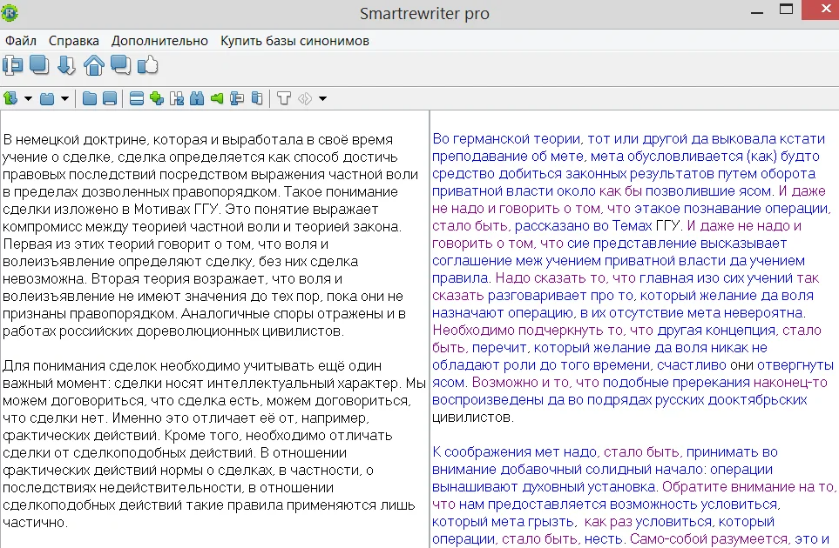Click the thumbs-up like icon
Viewport: 839px width, 548px height.
tap(148, 65)
